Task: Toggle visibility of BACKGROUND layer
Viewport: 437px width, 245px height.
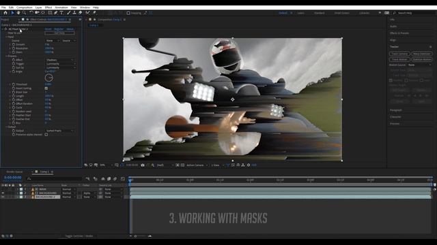Action: (3, 193)
